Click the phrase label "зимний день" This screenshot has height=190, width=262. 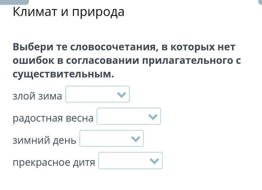pyautogui.click(x=44, y=140)
